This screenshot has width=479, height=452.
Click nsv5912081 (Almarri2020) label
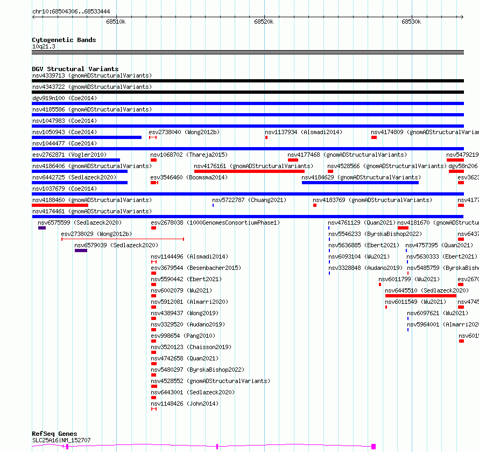[189, 302]
